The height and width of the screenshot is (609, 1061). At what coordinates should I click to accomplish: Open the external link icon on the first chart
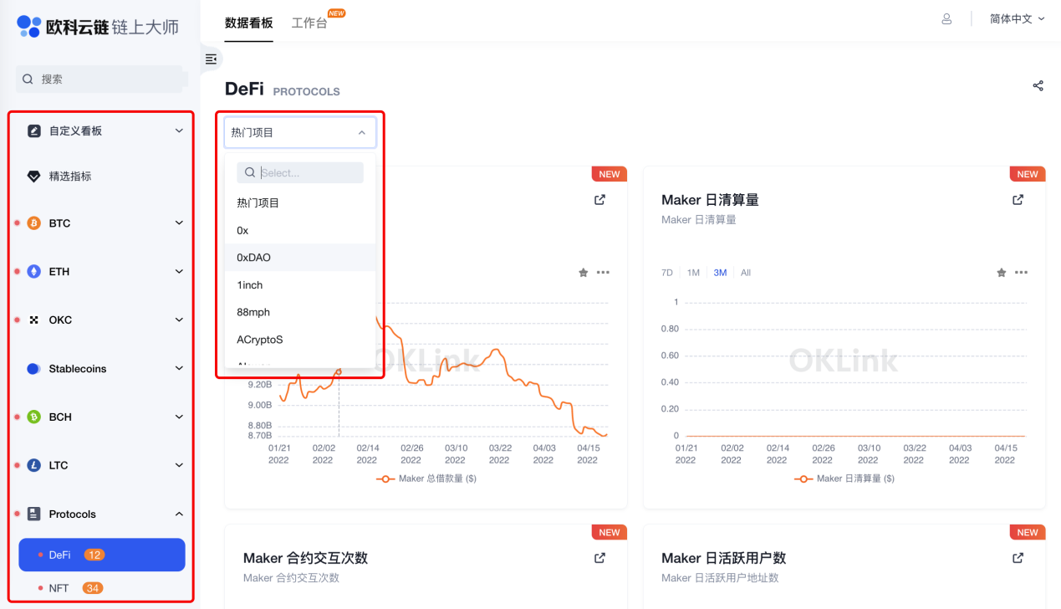click(x=599, y=200)
